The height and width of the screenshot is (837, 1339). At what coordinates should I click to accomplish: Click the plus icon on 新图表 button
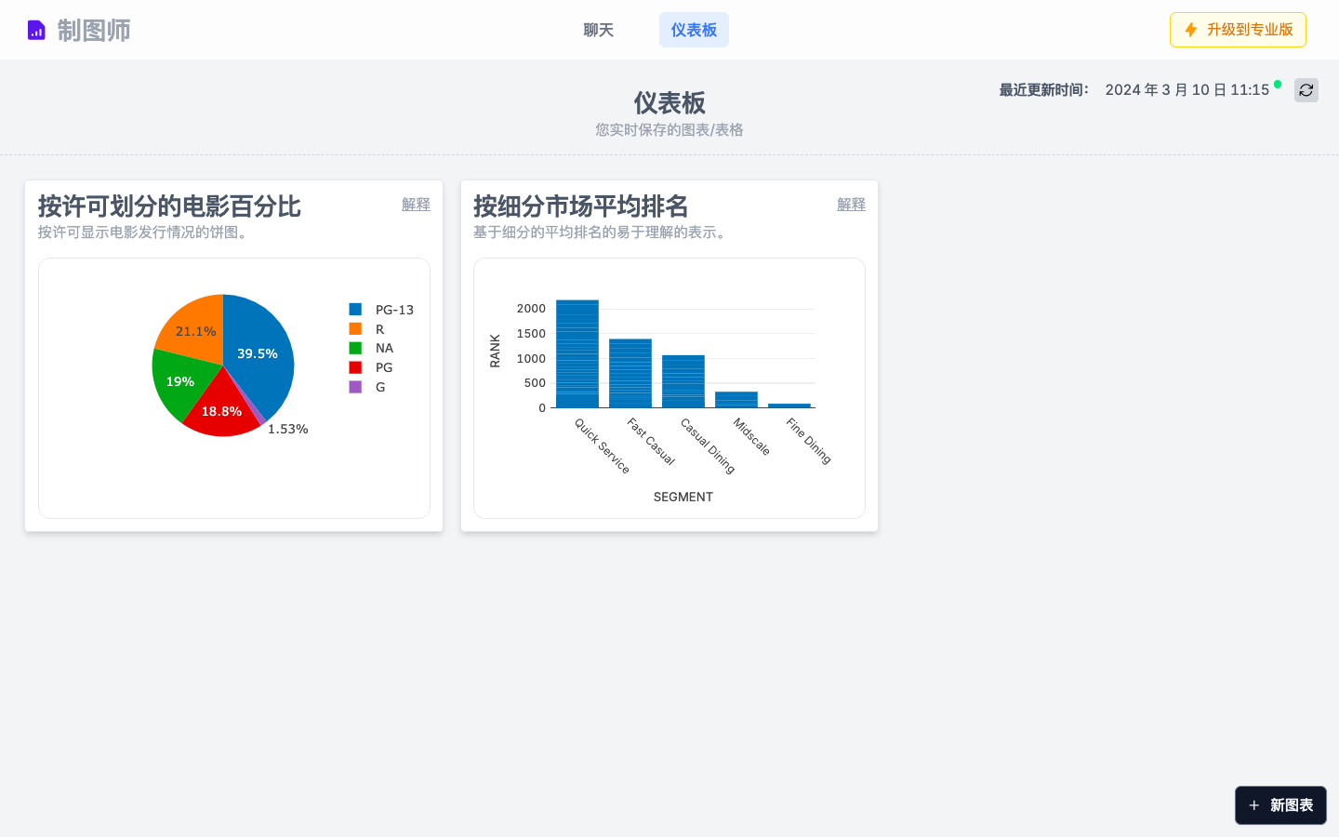pyautogui.click(x=1254, y=805)
